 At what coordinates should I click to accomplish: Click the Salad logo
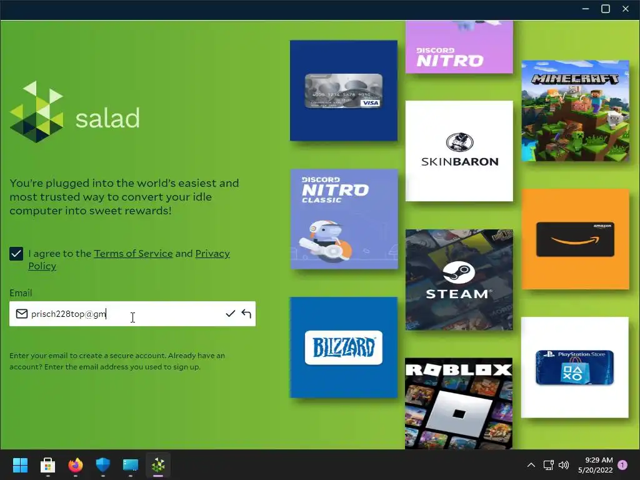tap(75, 112)
